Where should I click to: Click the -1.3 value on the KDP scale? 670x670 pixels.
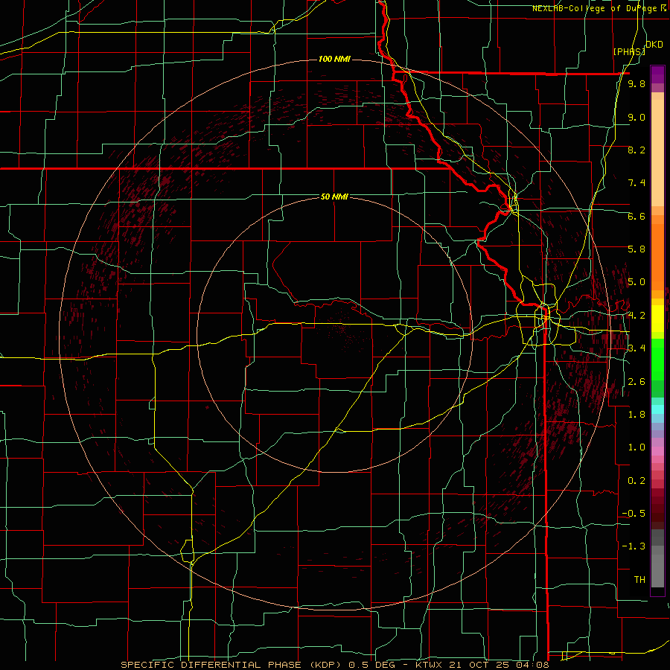pos(634,546)
